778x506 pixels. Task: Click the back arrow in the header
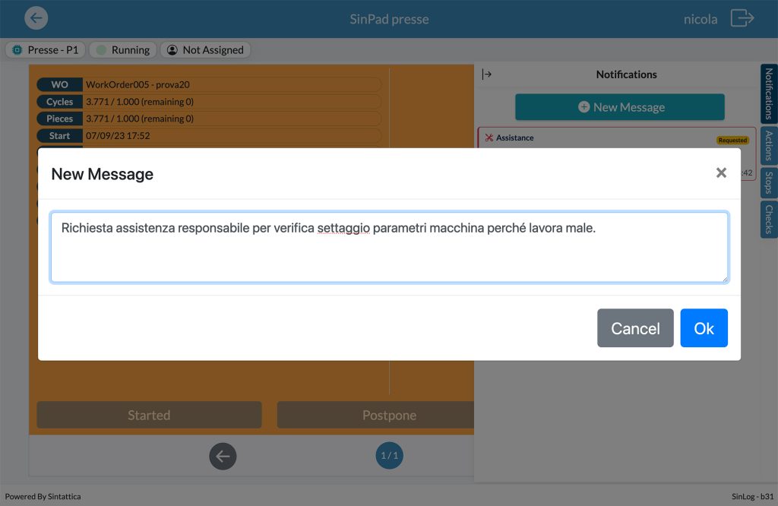coord(36,18)
